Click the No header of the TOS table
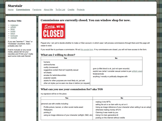The image size is (162, 121). pos(122,98)
